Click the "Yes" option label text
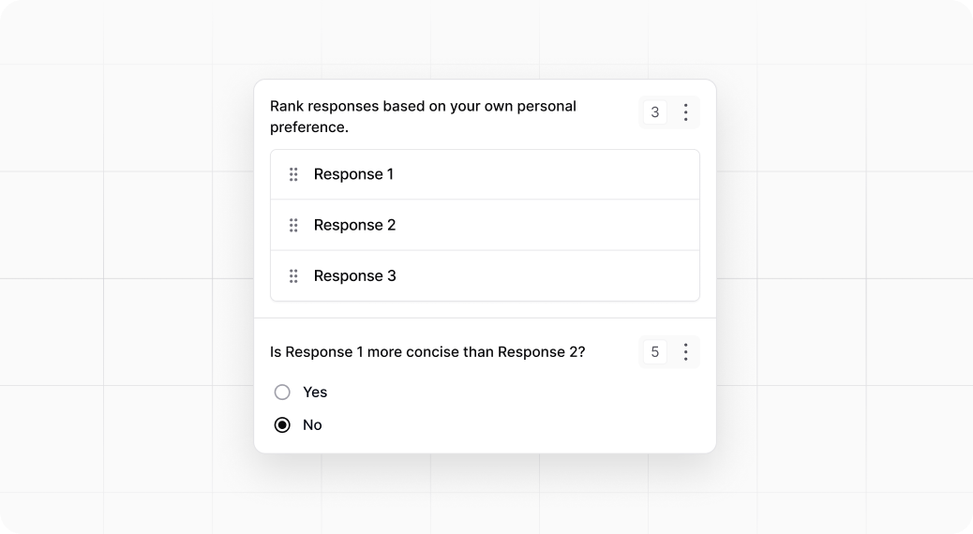 click(x=315, y=392)
